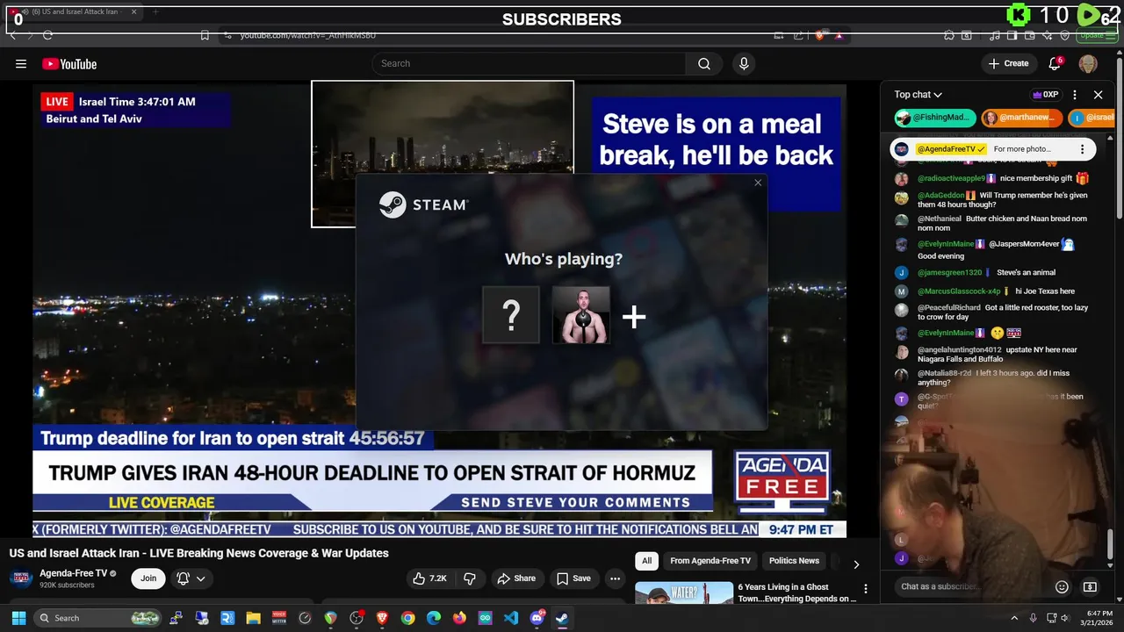Click the OXP membership badge in chat

1045,95
